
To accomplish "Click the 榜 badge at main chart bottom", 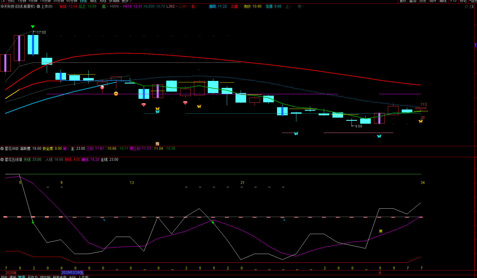I will point(158,144).
